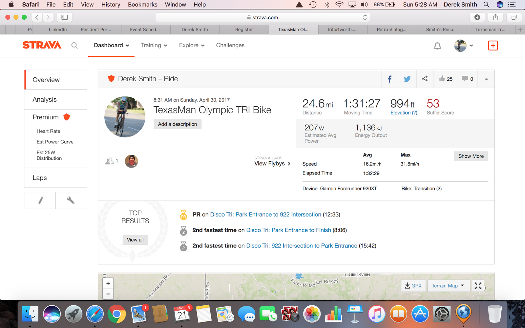Go forward in Safari
This screenshot has width=525, height=328.
tap(48, 17)
